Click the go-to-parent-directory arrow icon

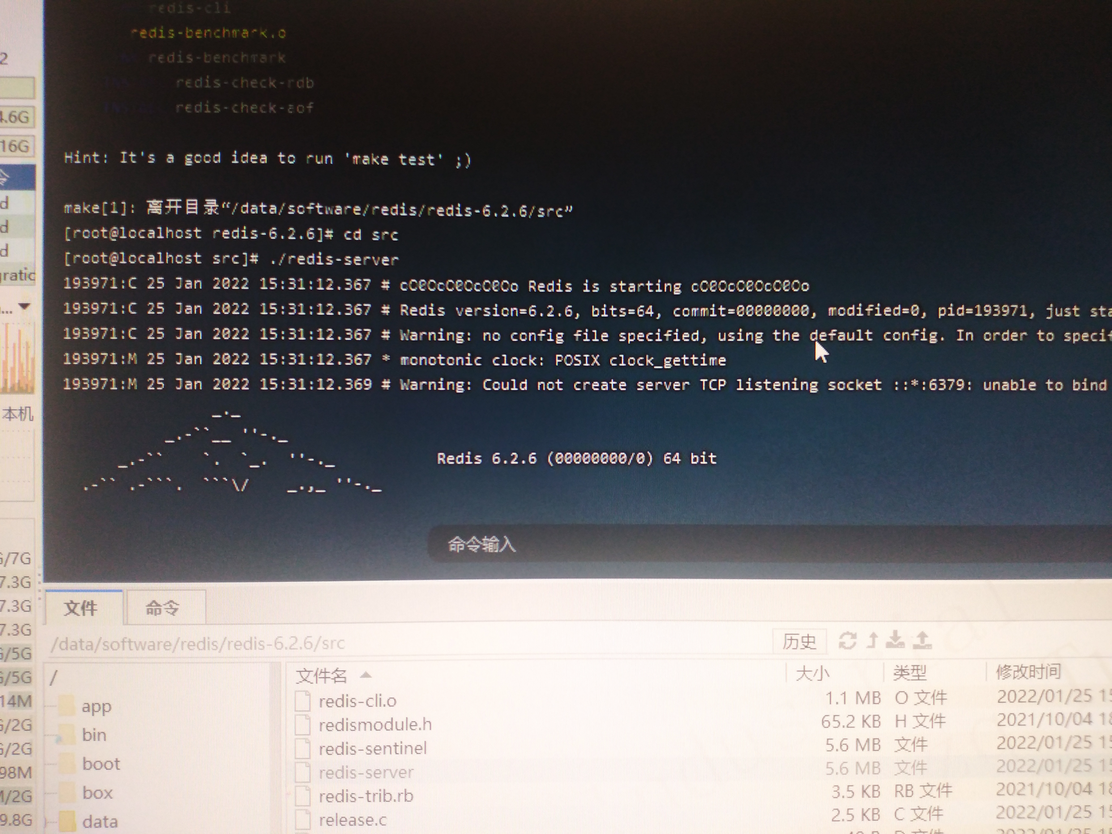click(x=873, y=640)
